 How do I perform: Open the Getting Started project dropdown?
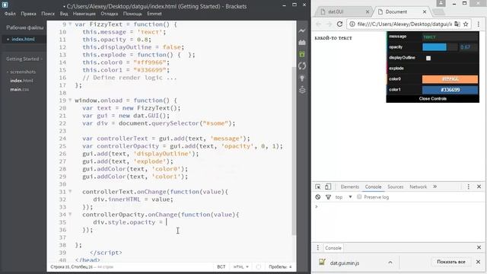24,59
